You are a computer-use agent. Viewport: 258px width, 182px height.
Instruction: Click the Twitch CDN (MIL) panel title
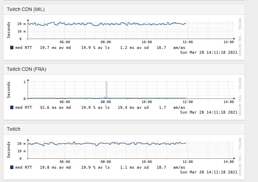click(26, 9)
